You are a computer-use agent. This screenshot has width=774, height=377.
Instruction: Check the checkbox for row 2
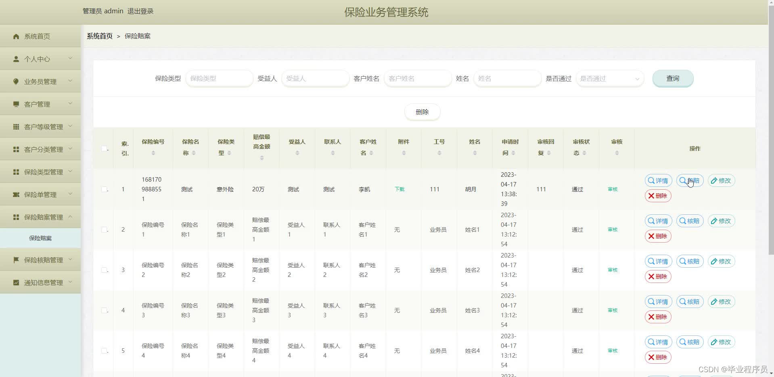point(104,230)
